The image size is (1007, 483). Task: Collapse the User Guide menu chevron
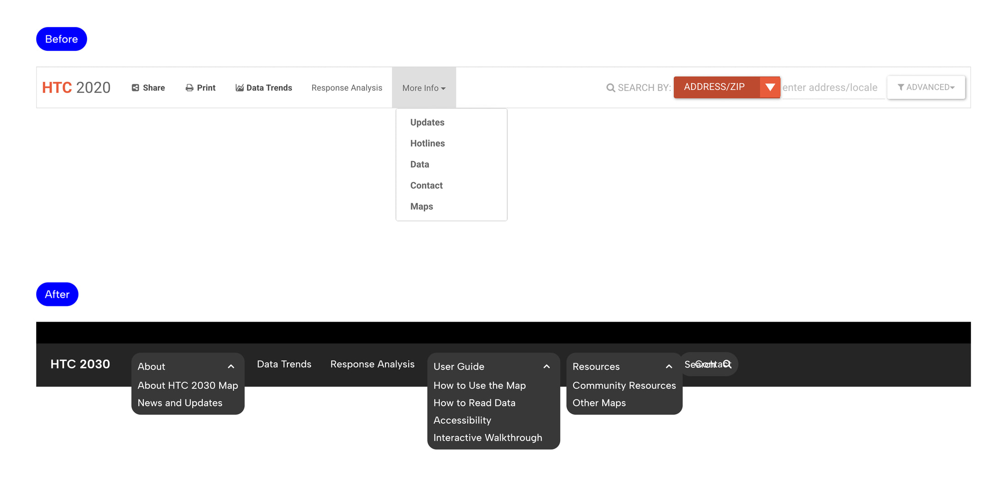(x=547, y=366)
